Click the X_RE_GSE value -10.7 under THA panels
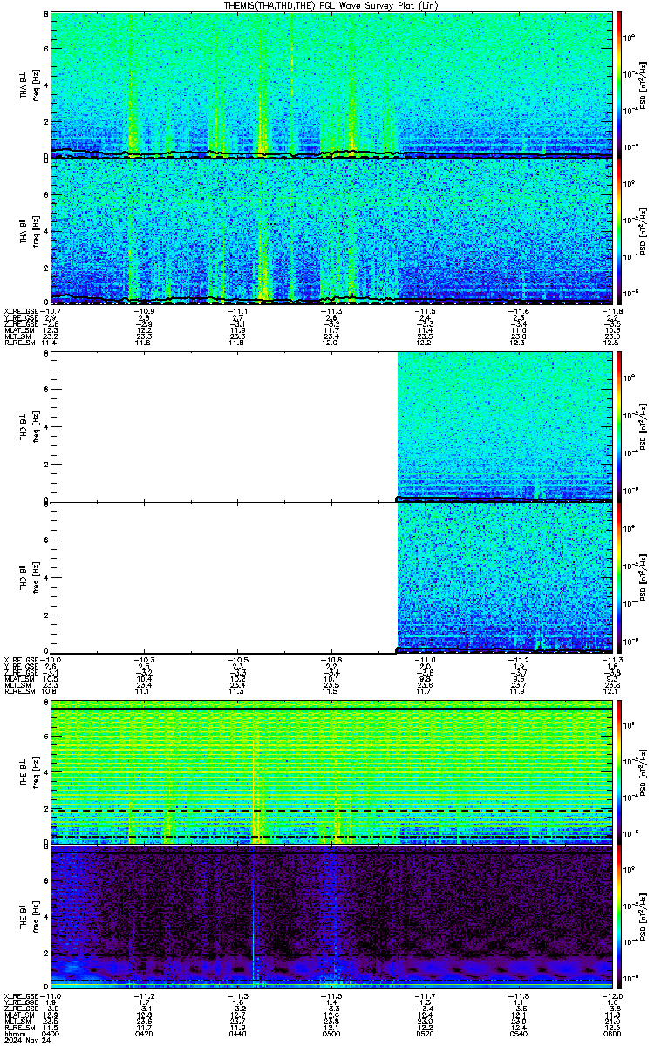 pyautogui.click(x=51, y=311)
